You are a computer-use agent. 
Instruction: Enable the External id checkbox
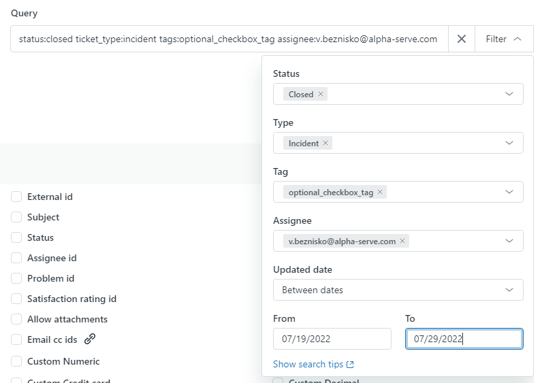[16, 197]
